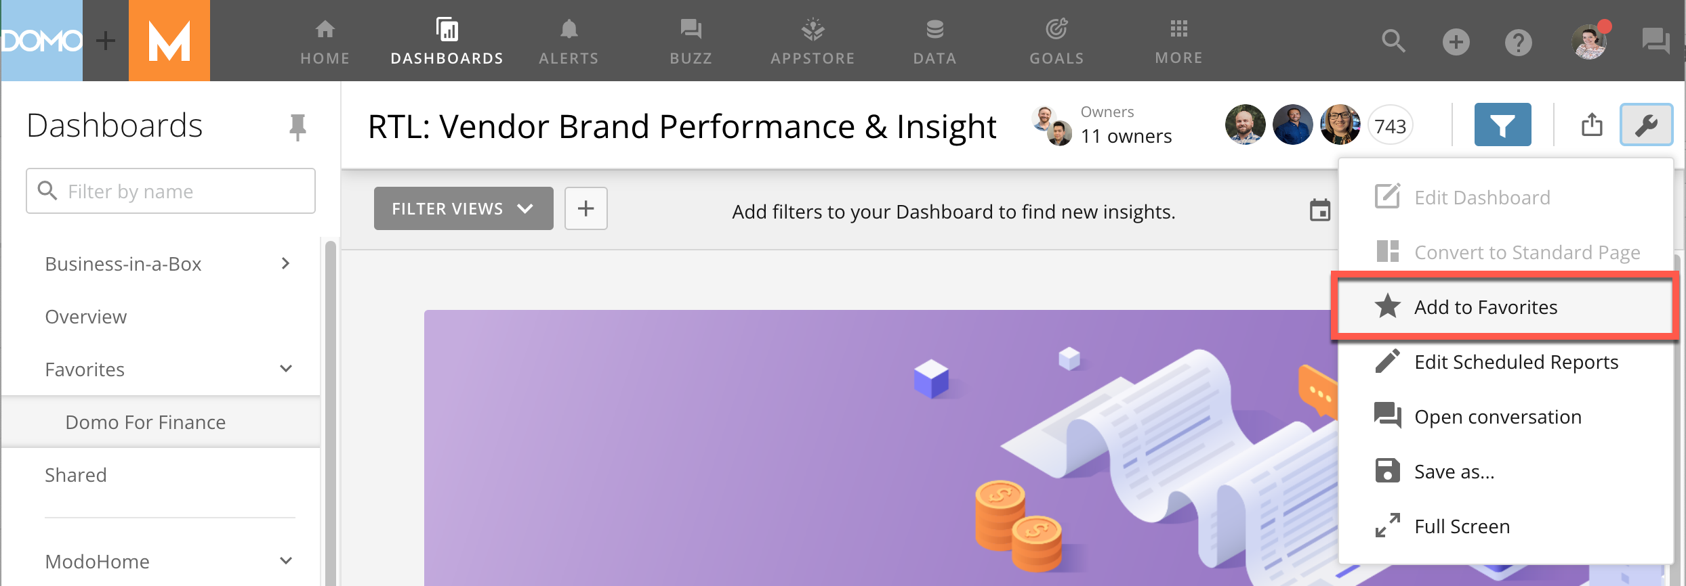
Task: Open the Buzz messaging icon
Action: [x=691, y=41]
